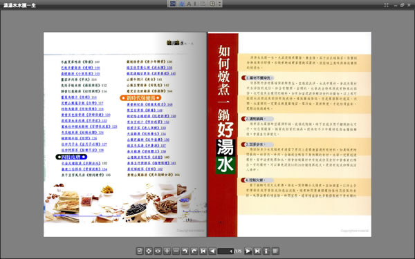Click heading 1.藥材不需沖洗 on right page

click(257, 78)
